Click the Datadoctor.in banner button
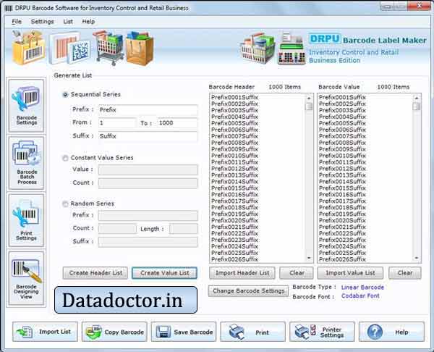The width and height of the screenshot is (434, 352). tap(126, 300)
